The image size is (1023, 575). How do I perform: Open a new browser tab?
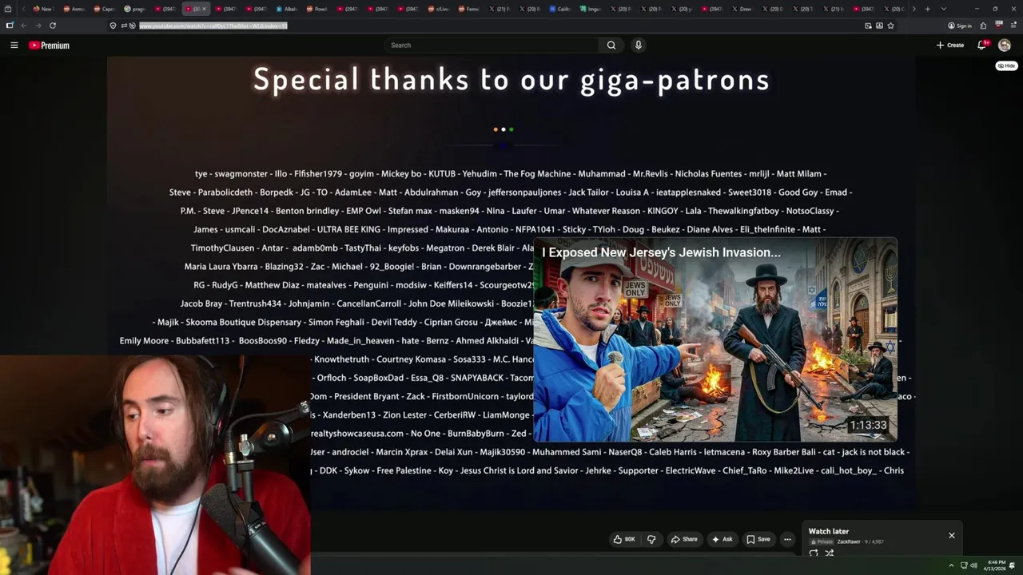tap(927, 9)
